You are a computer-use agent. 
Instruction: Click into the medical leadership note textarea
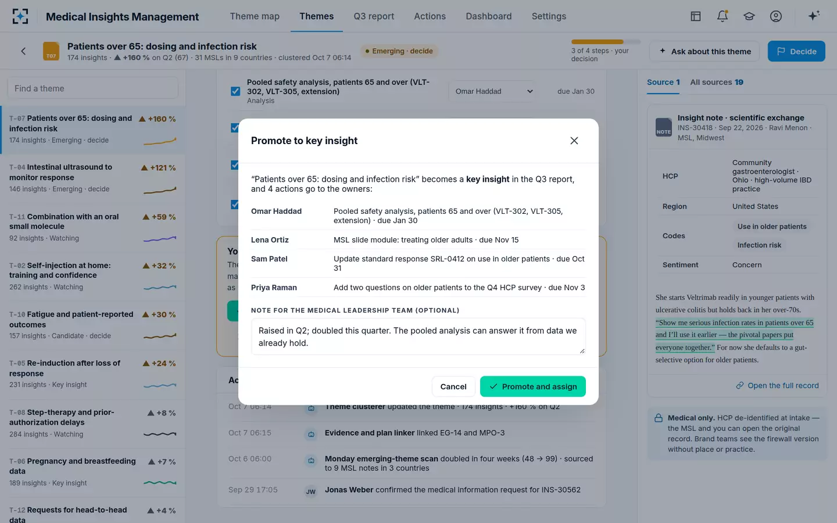419,336
